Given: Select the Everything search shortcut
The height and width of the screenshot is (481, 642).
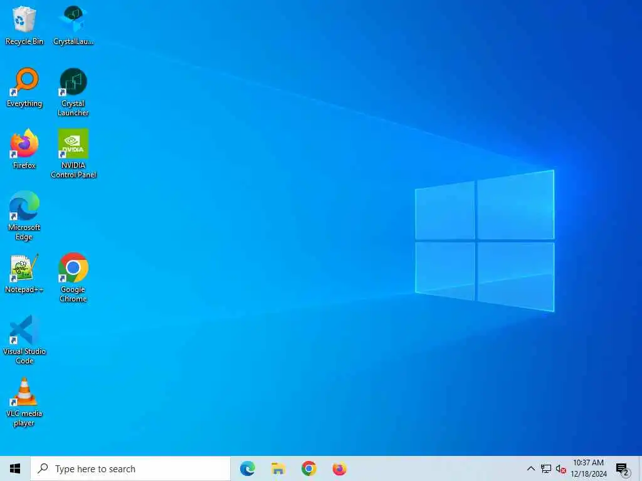Looking at the screenshot, I should [x=24, y=88].
